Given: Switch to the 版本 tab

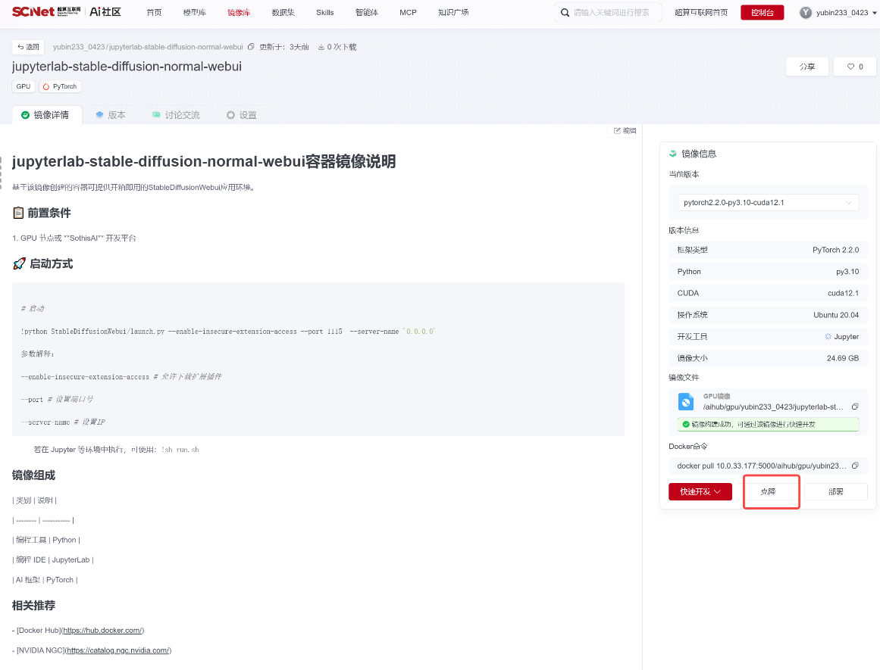Looking at the screenshot, I should [x=111, y=115].
